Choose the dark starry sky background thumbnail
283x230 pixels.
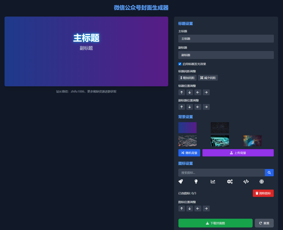[x=220, y=127]
